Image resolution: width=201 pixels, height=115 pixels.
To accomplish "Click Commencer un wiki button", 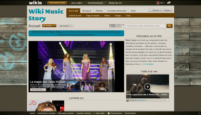I will coord(57,3).
